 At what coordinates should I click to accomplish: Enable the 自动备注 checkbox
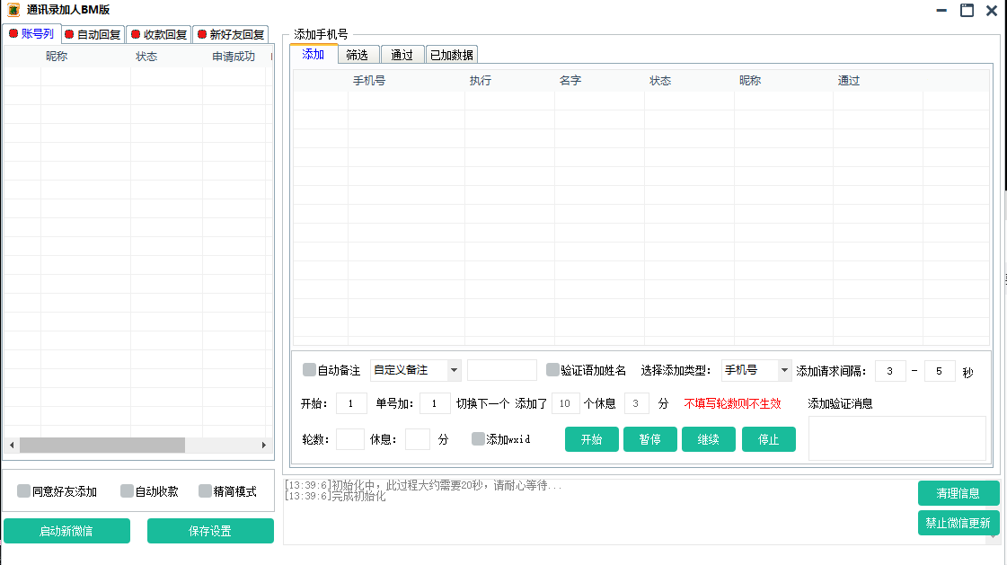pos(309,370)
